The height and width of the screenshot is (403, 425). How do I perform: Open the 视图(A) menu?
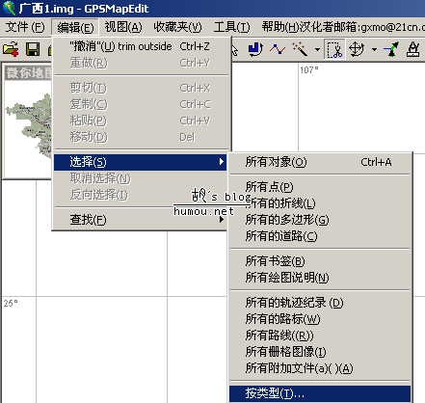pos(123,27)
